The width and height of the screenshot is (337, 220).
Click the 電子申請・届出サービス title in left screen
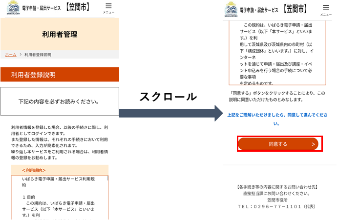pos(42,8)
